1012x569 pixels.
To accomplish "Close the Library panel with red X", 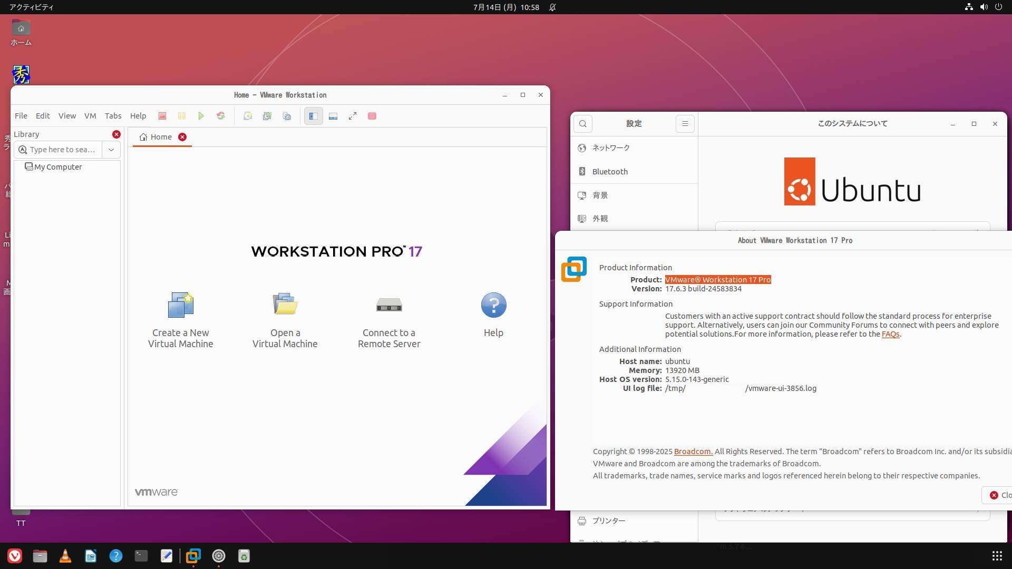I will point(116,134).
